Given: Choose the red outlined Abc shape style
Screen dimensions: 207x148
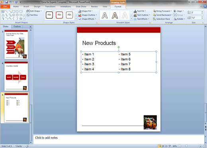Looking at the screenshot, I should [59, 15].
